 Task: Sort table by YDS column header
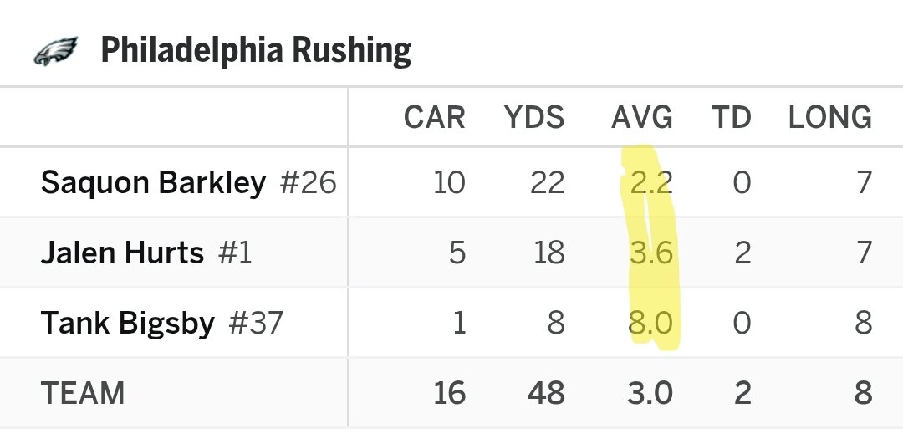[534, 118]
